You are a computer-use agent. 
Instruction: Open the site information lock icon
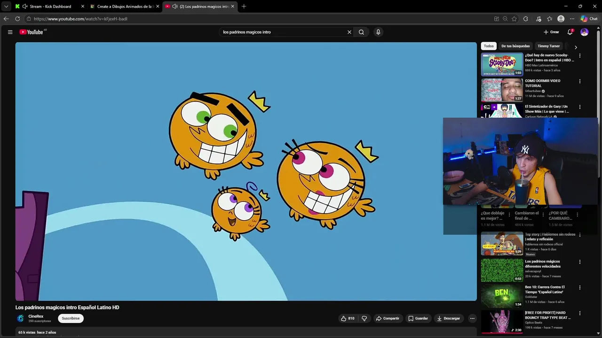(x=29, y=19)
